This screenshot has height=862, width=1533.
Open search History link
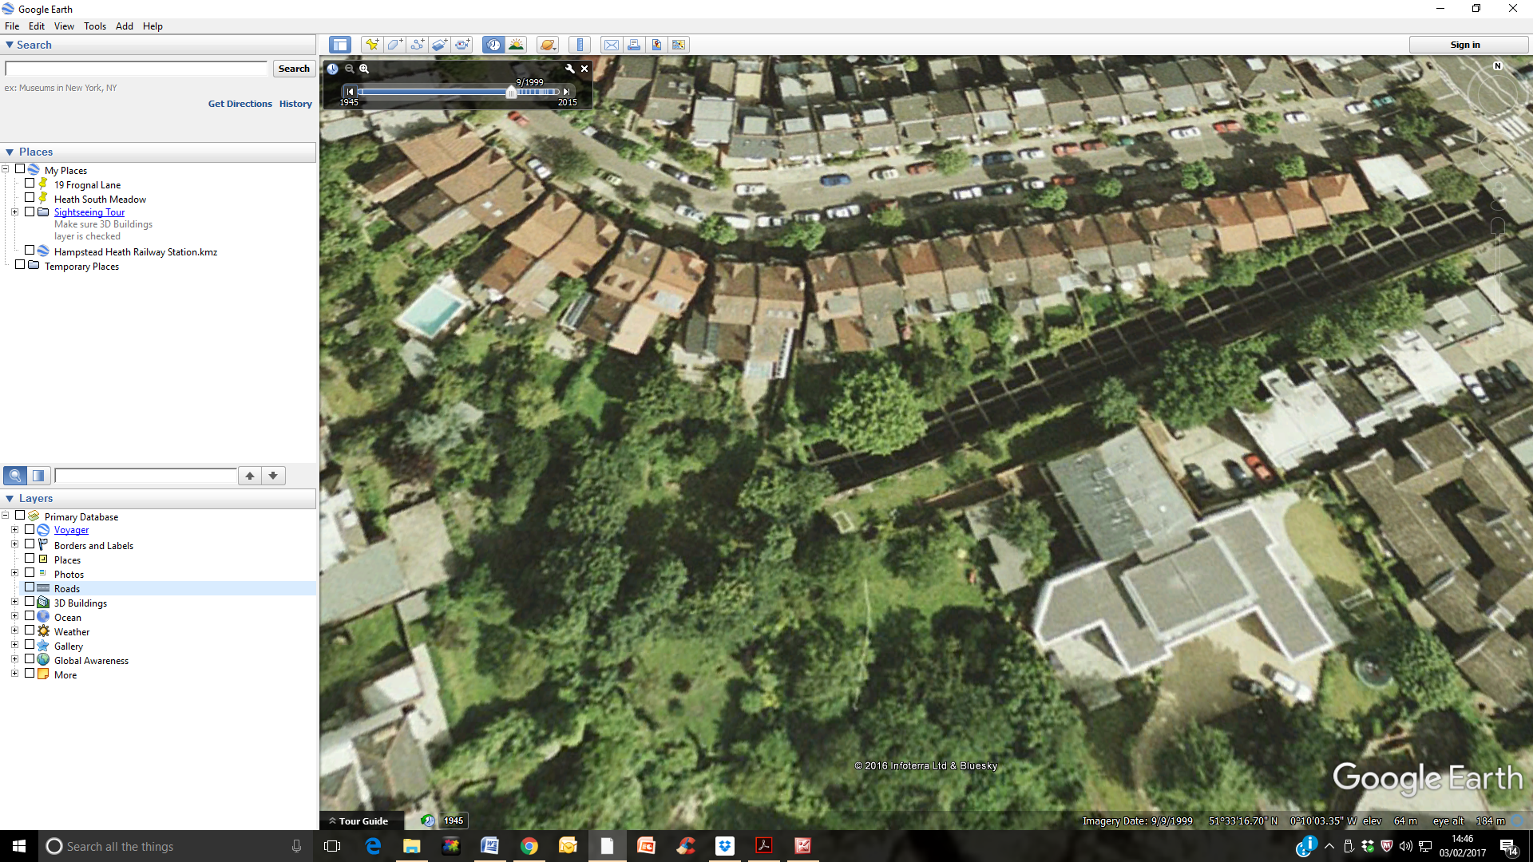coord(295,104)
